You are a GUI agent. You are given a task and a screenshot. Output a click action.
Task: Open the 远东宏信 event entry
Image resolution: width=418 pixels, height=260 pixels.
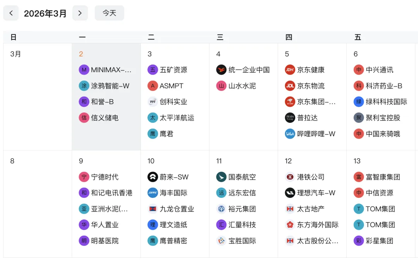pyautogui.click(x=236, y=193)
